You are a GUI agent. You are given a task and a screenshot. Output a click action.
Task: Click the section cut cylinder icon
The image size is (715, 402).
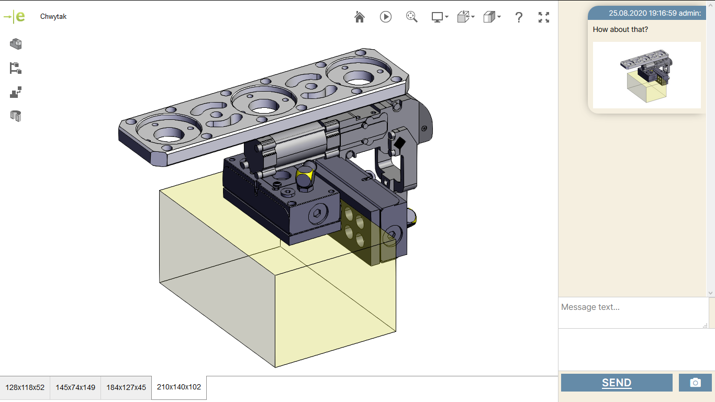click(16, 116)
